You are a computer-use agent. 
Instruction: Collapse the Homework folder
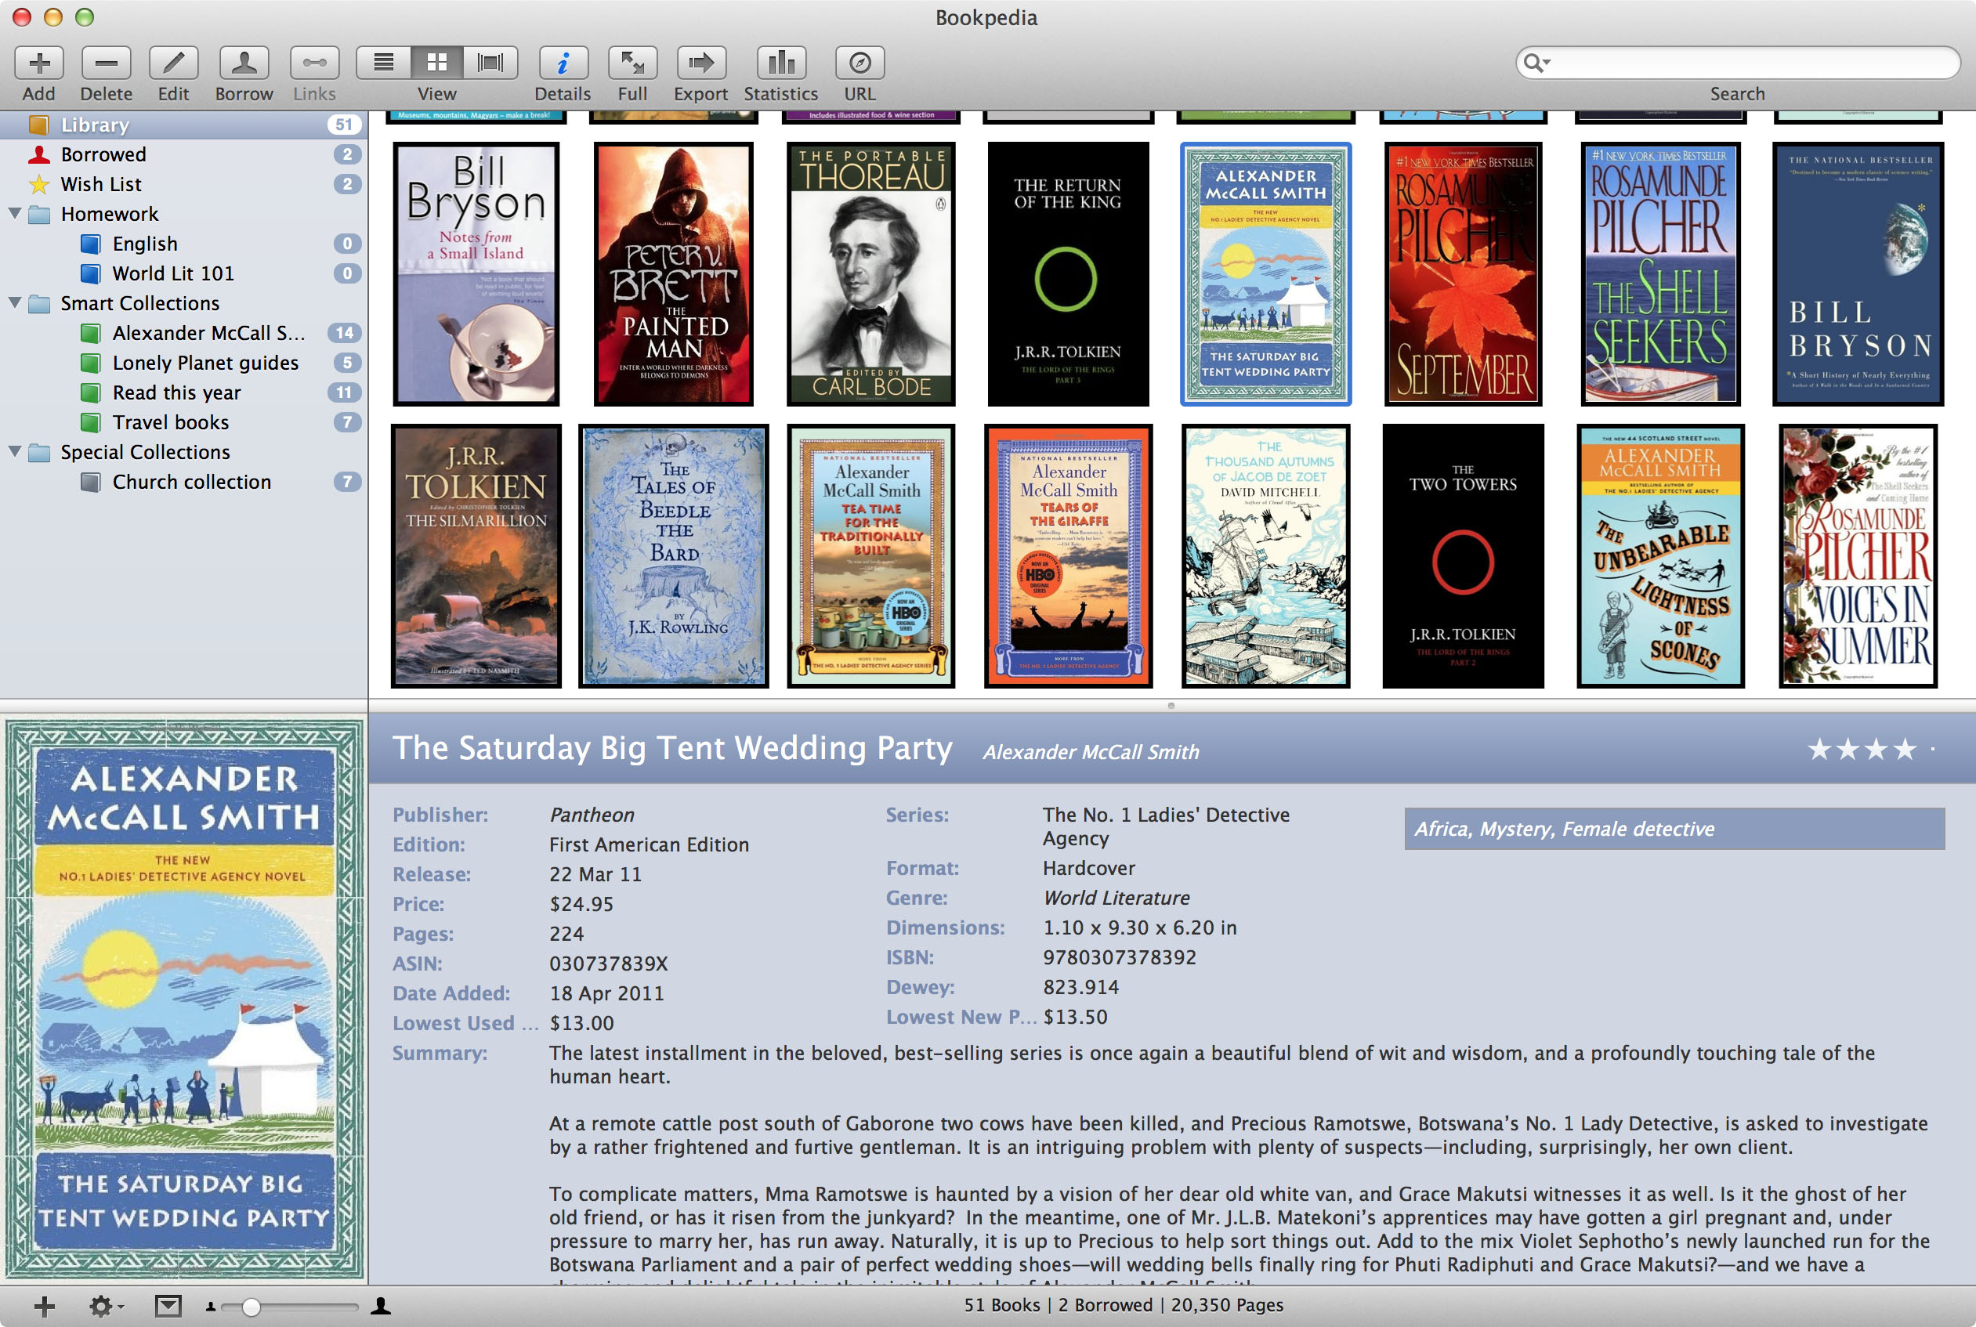[x=14, y=213]
